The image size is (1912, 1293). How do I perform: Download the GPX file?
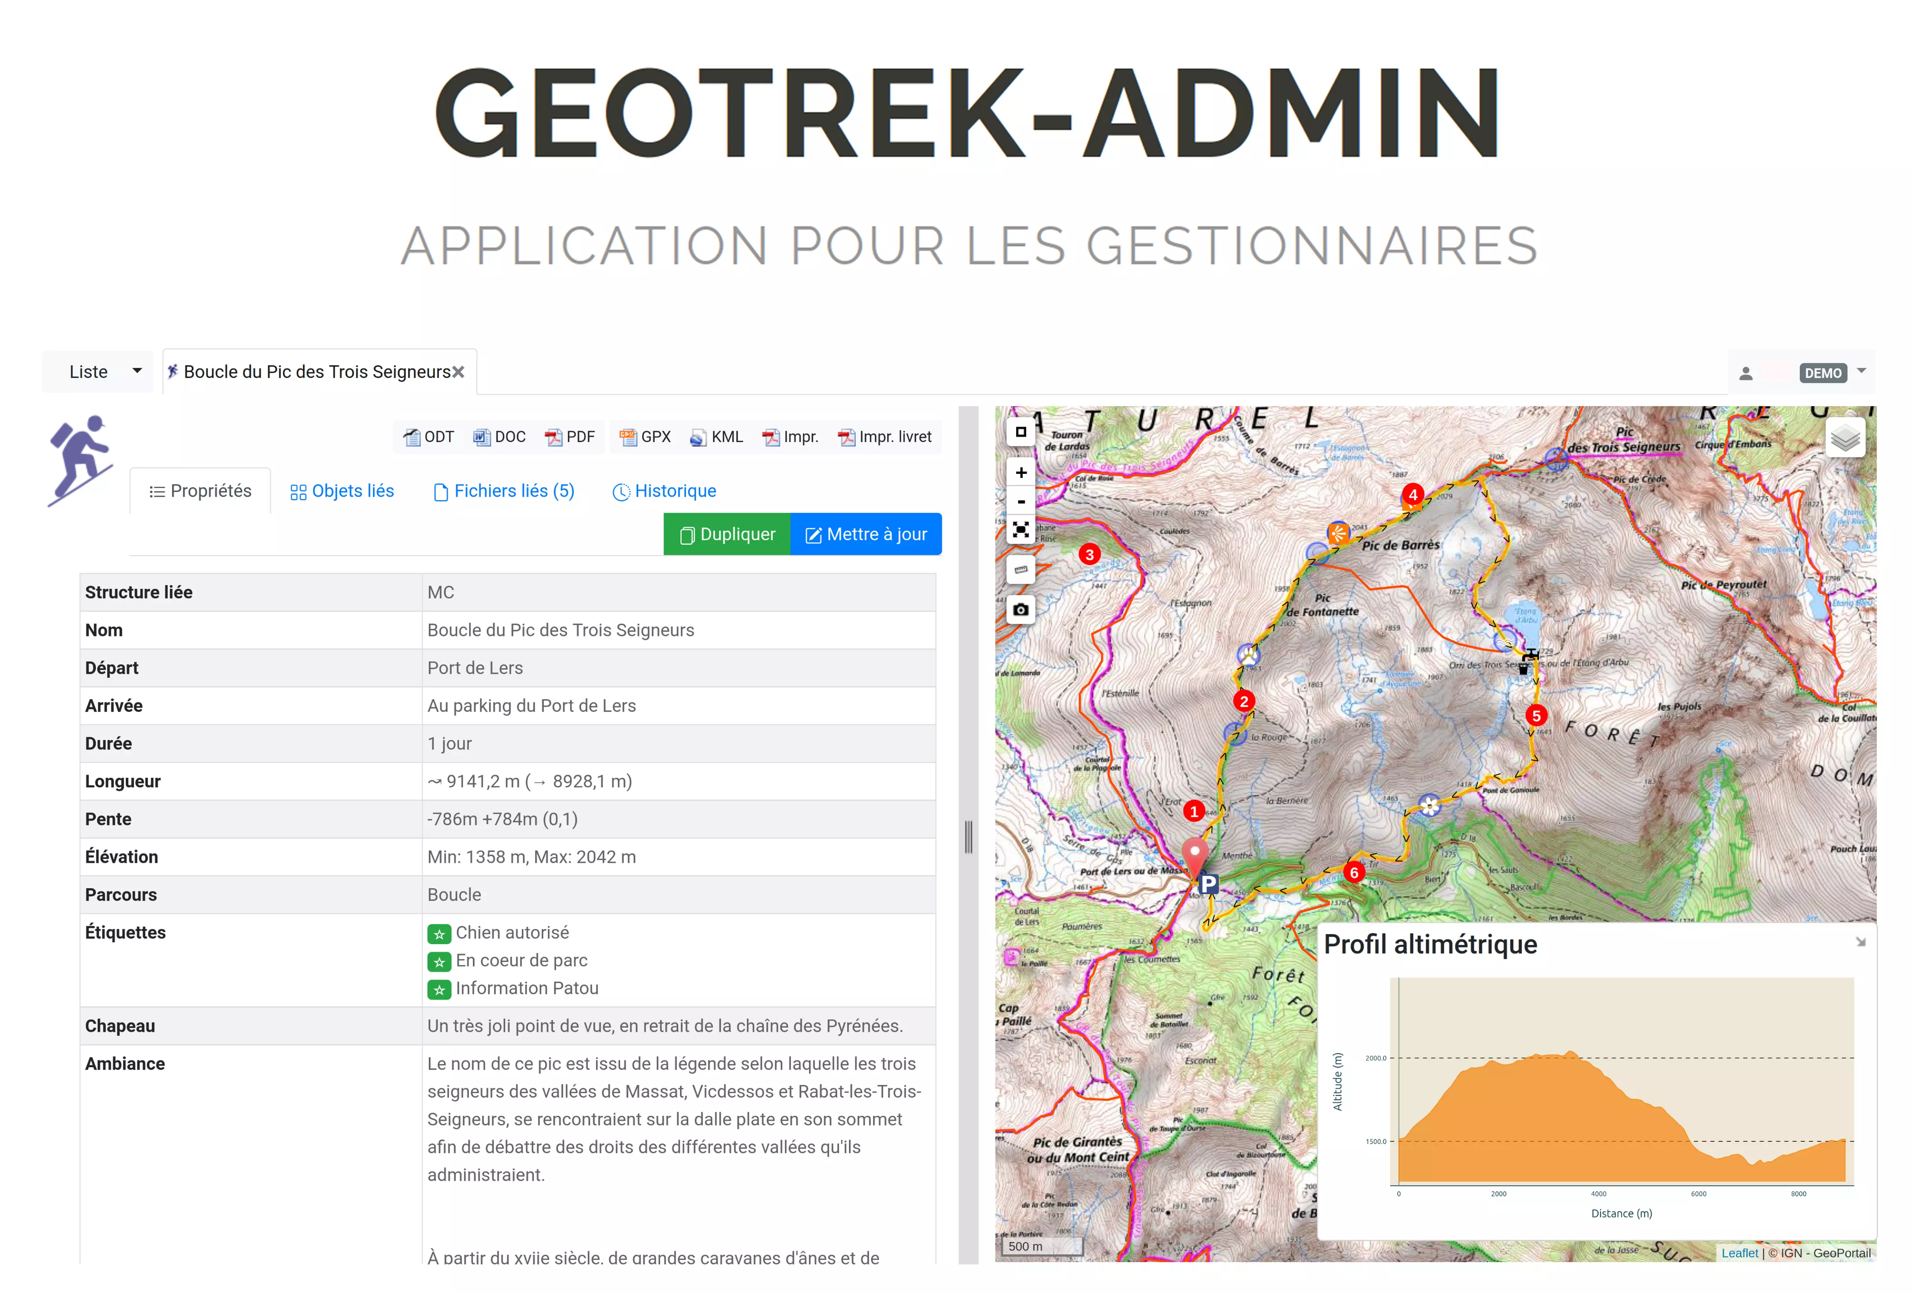(646, 437)
